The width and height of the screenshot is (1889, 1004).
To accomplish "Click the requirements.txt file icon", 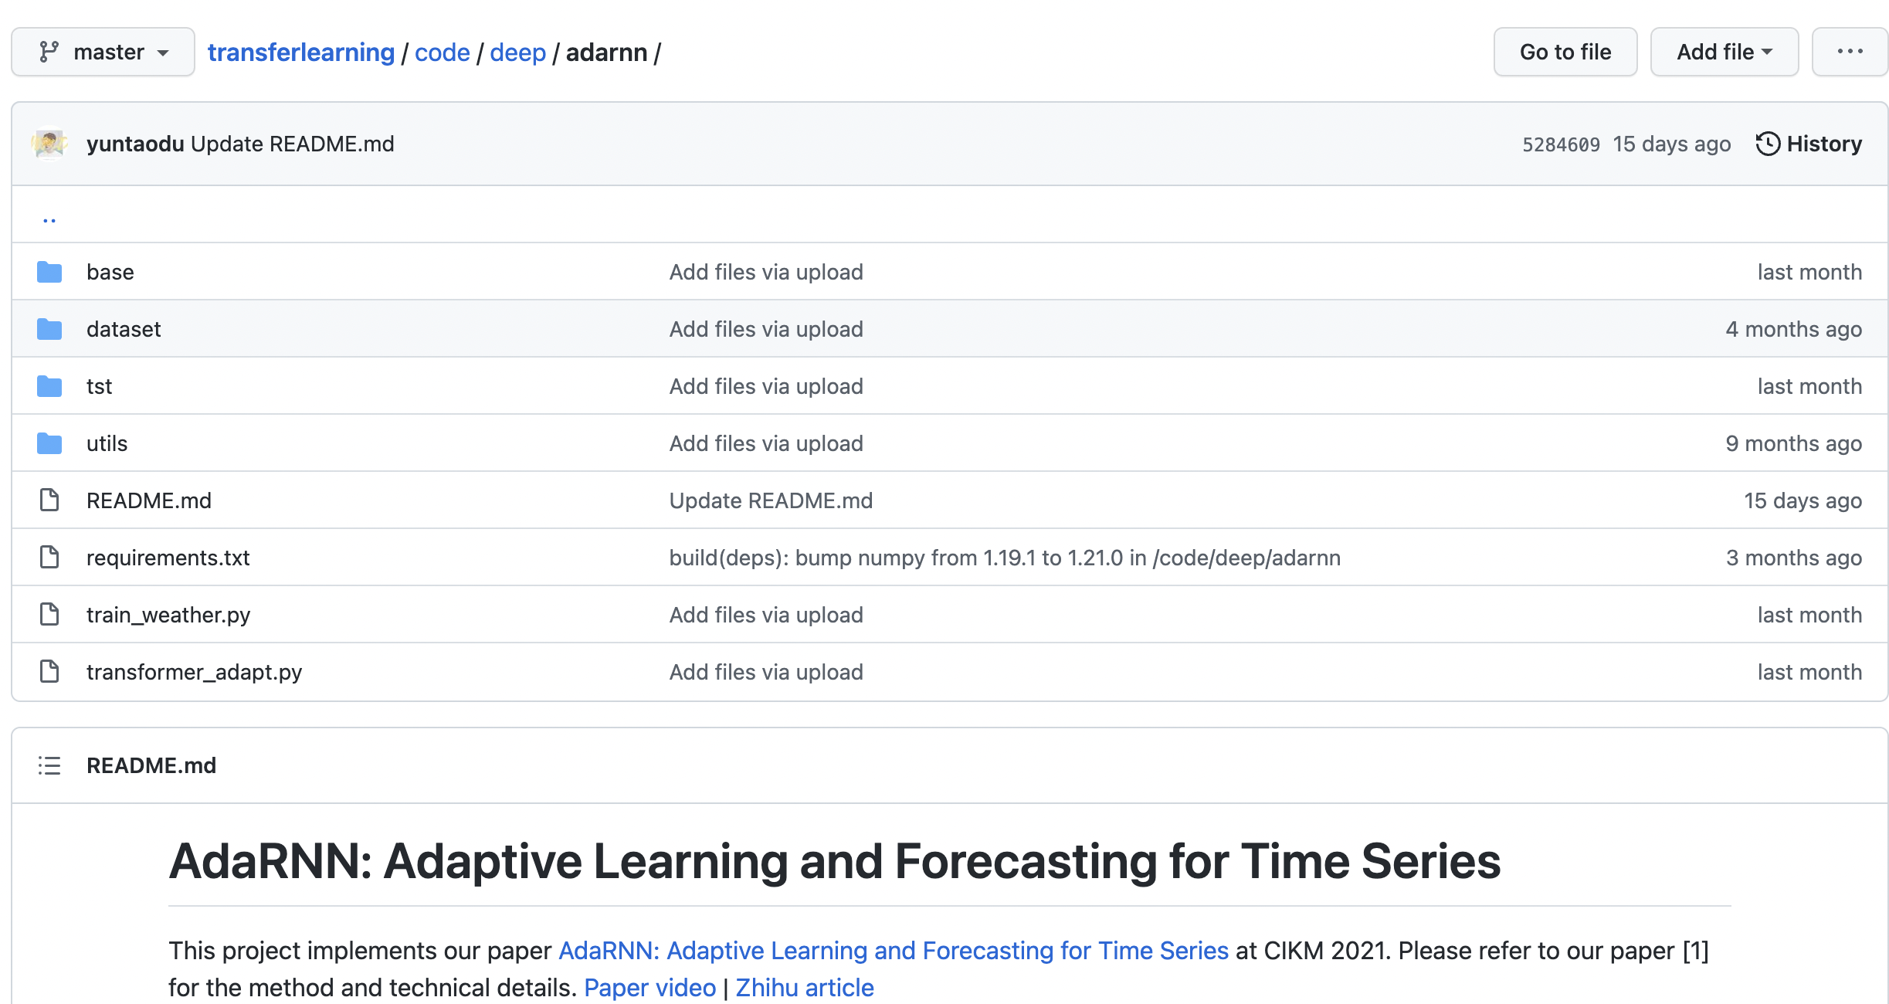I will point(49,557).
